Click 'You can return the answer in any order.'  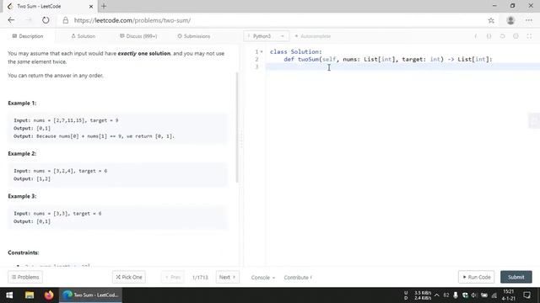click(56, 76)
